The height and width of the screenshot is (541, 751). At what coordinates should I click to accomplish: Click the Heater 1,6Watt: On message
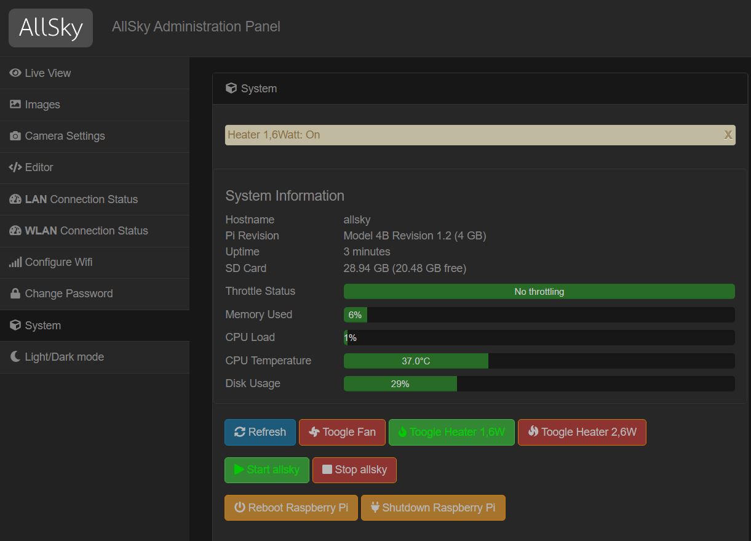274,135
